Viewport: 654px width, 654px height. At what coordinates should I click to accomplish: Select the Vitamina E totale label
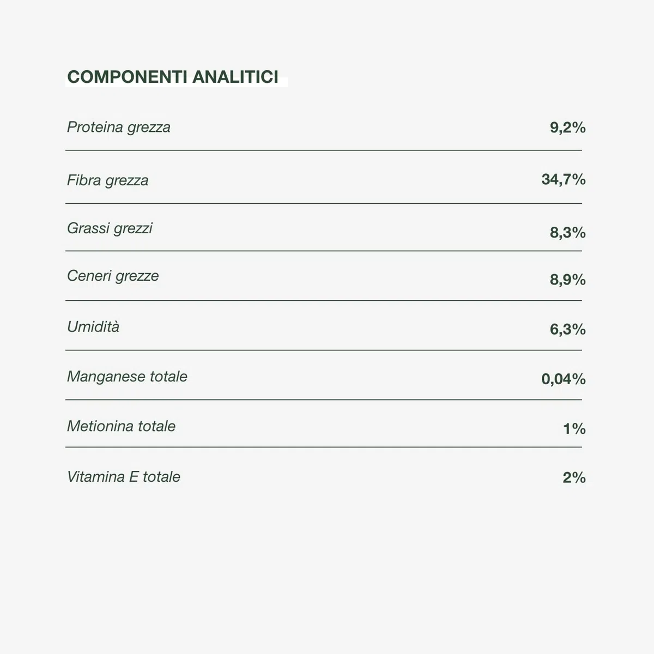point(124,477)
